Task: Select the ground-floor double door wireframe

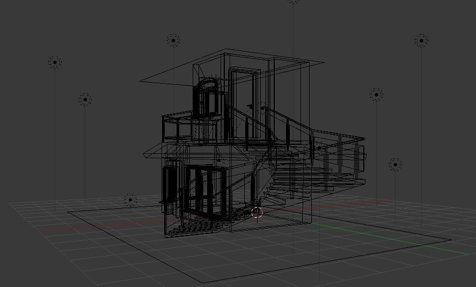Action: [205, 192]
